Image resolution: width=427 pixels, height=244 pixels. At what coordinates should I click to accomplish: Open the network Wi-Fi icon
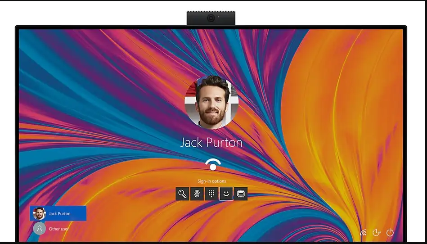tap(363, 233)
